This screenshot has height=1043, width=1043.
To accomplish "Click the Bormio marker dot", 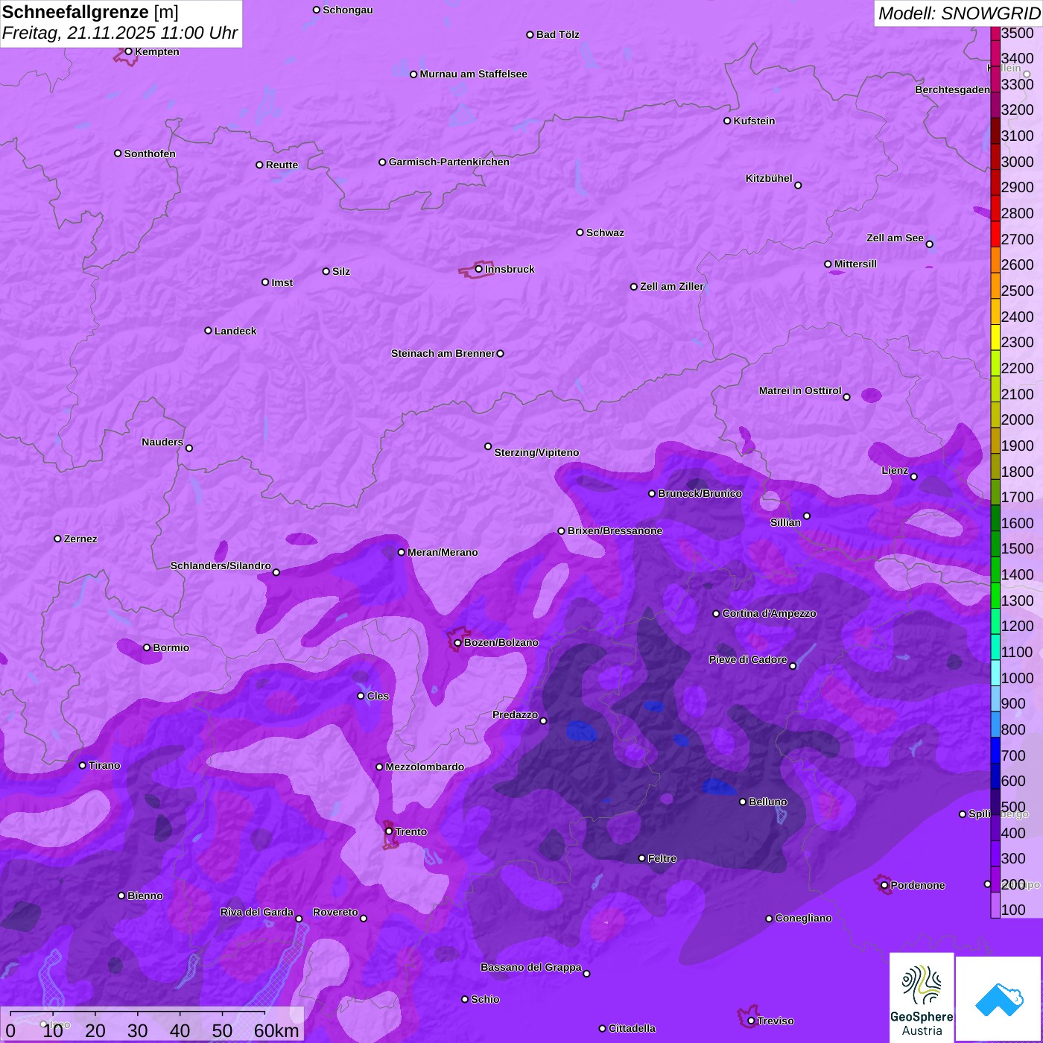I will (x=147, y=647).
